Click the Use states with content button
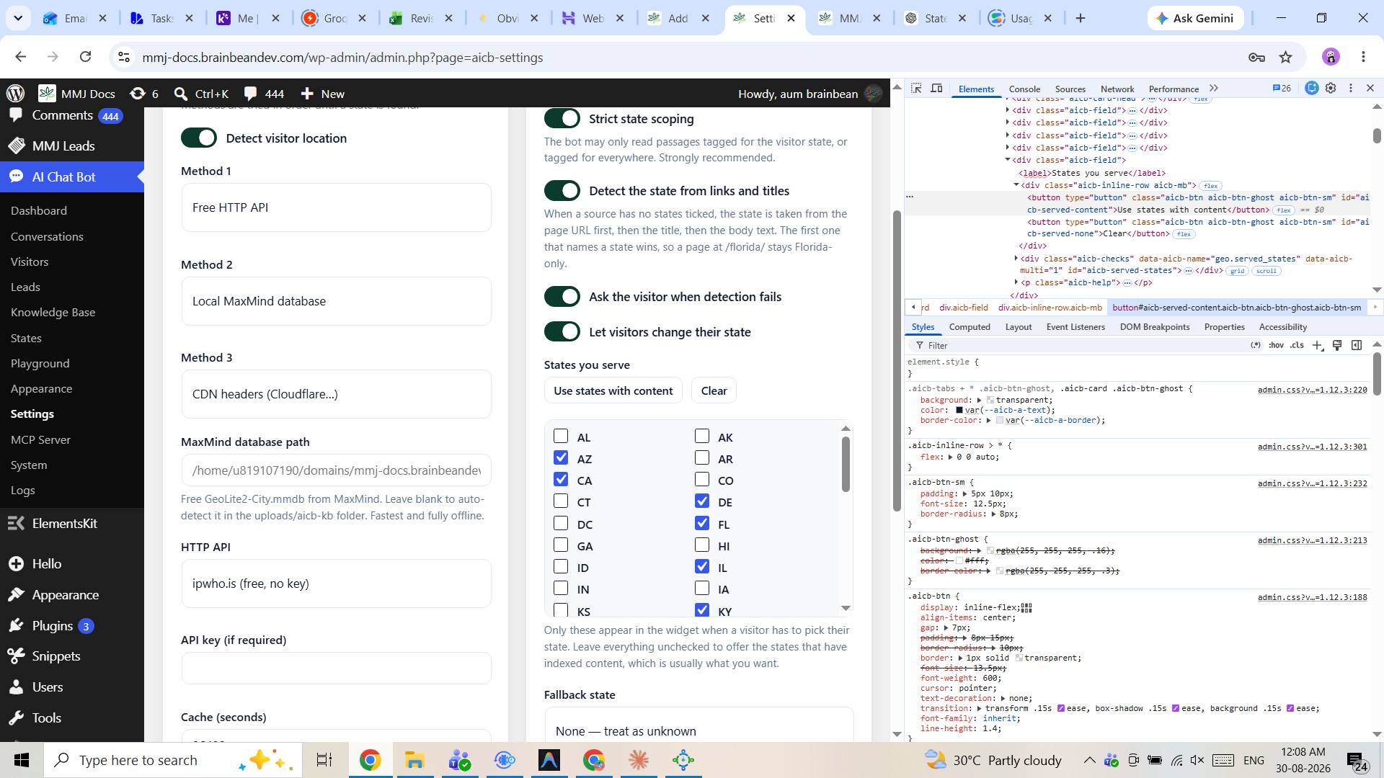 (613, 391)
